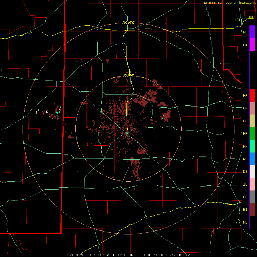Click the purple RF color swatch
257x257 pixels.
click(252, 32)
